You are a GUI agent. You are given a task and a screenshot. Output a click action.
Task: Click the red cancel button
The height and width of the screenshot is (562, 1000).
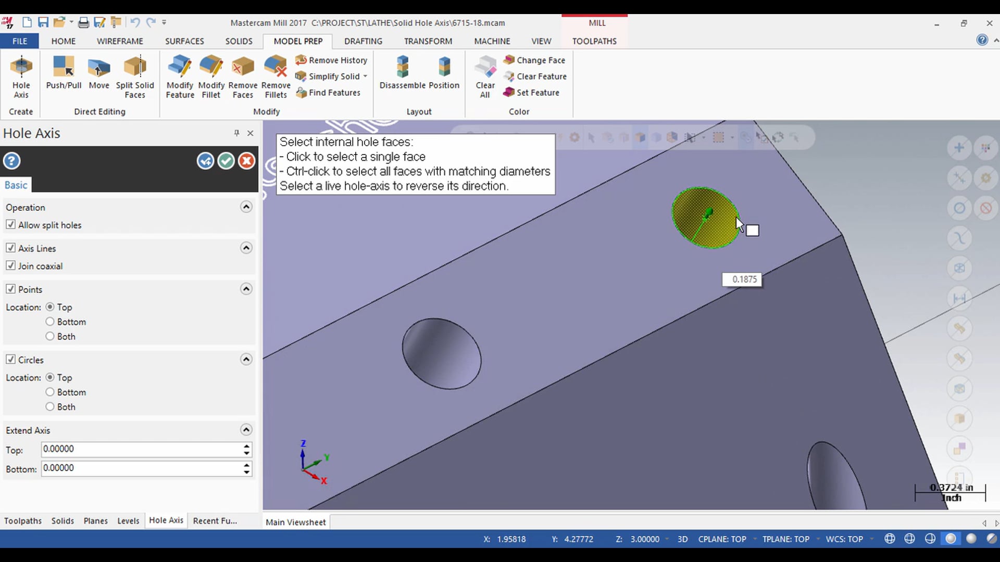tap(246, 161)
